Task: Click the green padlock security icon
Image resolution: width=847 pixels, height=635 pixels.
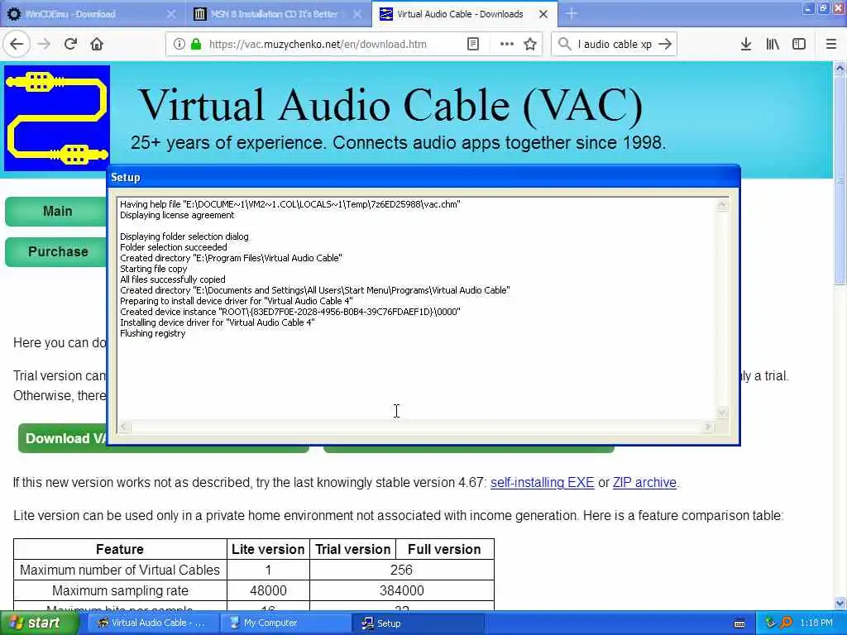Action: coord(196,45)
